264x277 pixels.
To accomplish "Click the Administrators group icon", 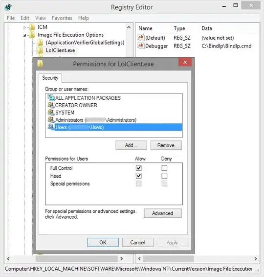I will coord(51,119).
